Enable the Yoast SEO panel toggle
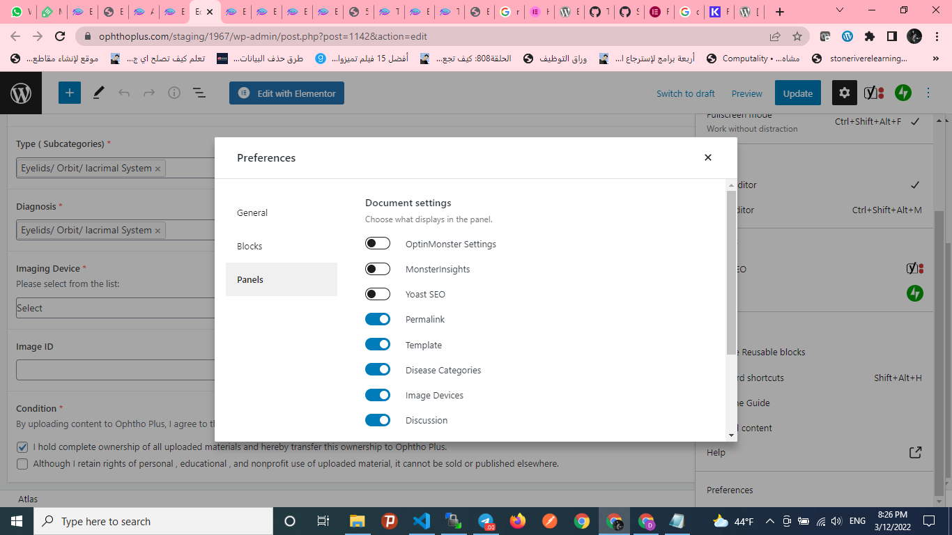The width and height of the screenshot is (952, 535). (x=378, y=294)
